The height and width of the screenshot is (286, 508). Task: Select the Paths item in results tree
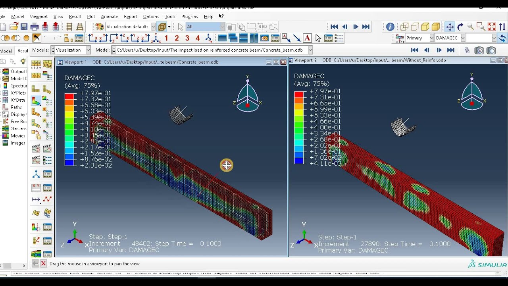tap(16, 107)
